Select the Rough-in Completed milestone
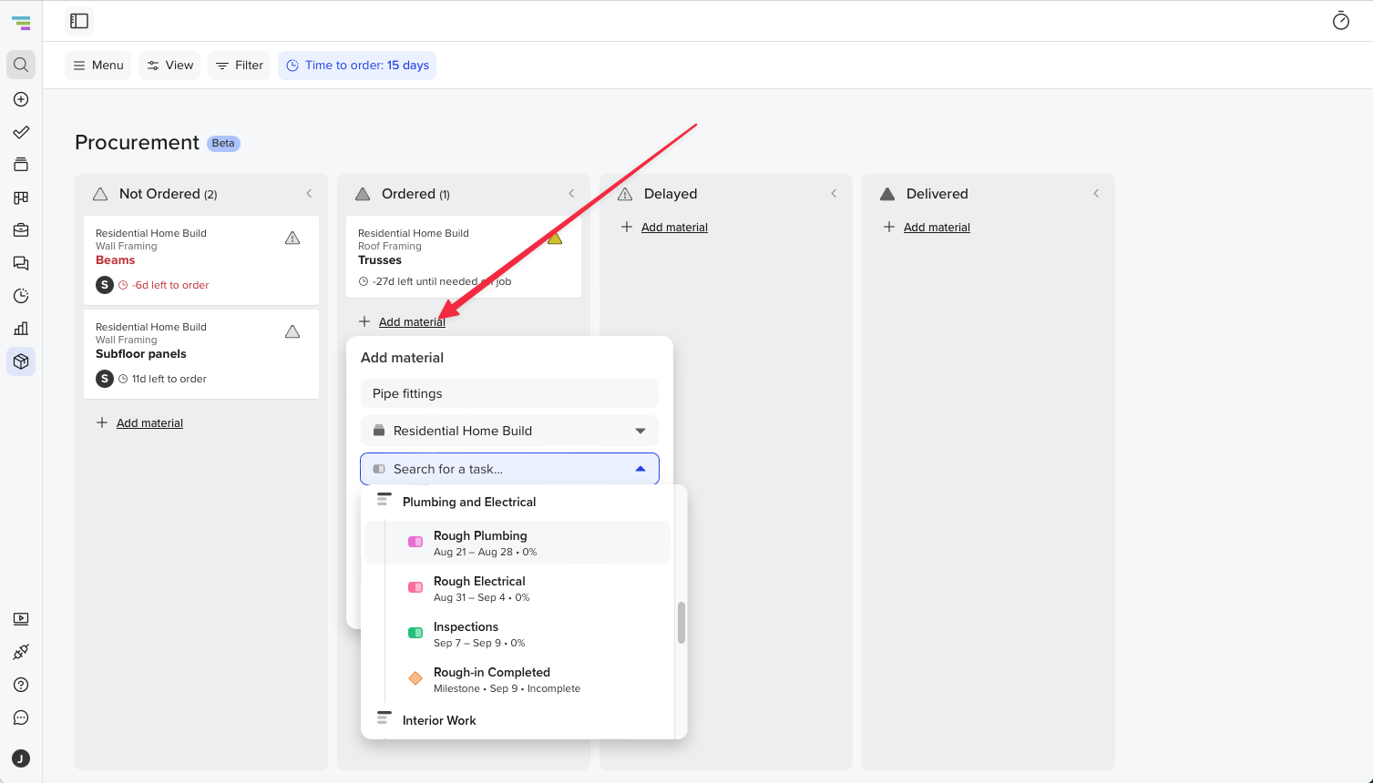 (517, 679)
